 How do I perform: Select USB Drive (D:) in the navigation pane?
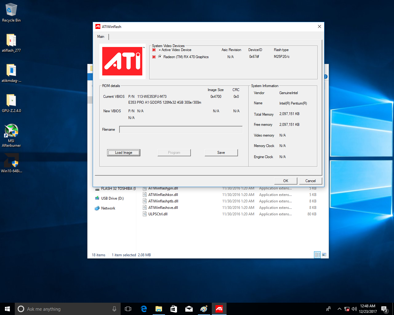(x=112, y=198)
